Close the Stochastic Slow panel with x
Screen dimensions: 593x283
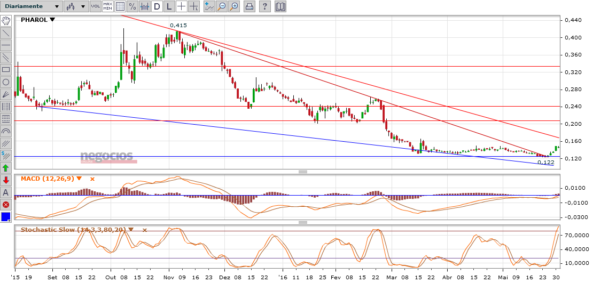click(144, 230)
